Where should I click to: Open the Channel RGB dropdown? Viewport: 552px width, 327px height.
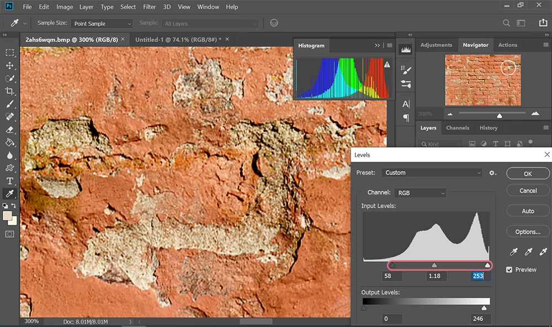[420, 193]
